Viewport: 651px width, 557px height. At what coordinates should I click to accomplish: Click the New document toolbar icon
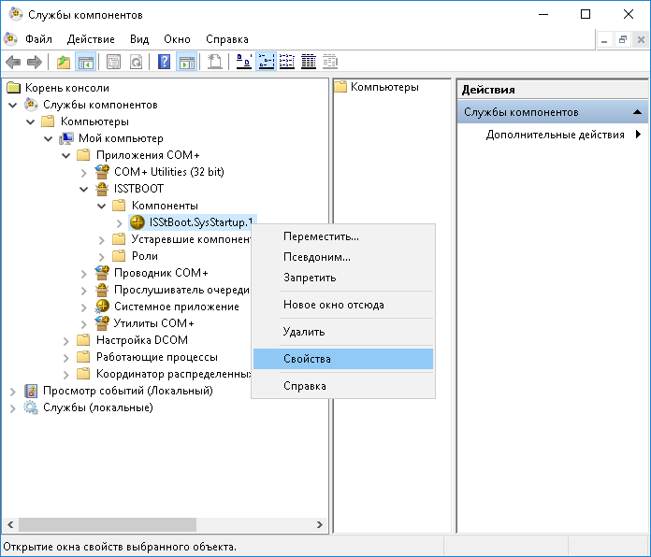214,63
